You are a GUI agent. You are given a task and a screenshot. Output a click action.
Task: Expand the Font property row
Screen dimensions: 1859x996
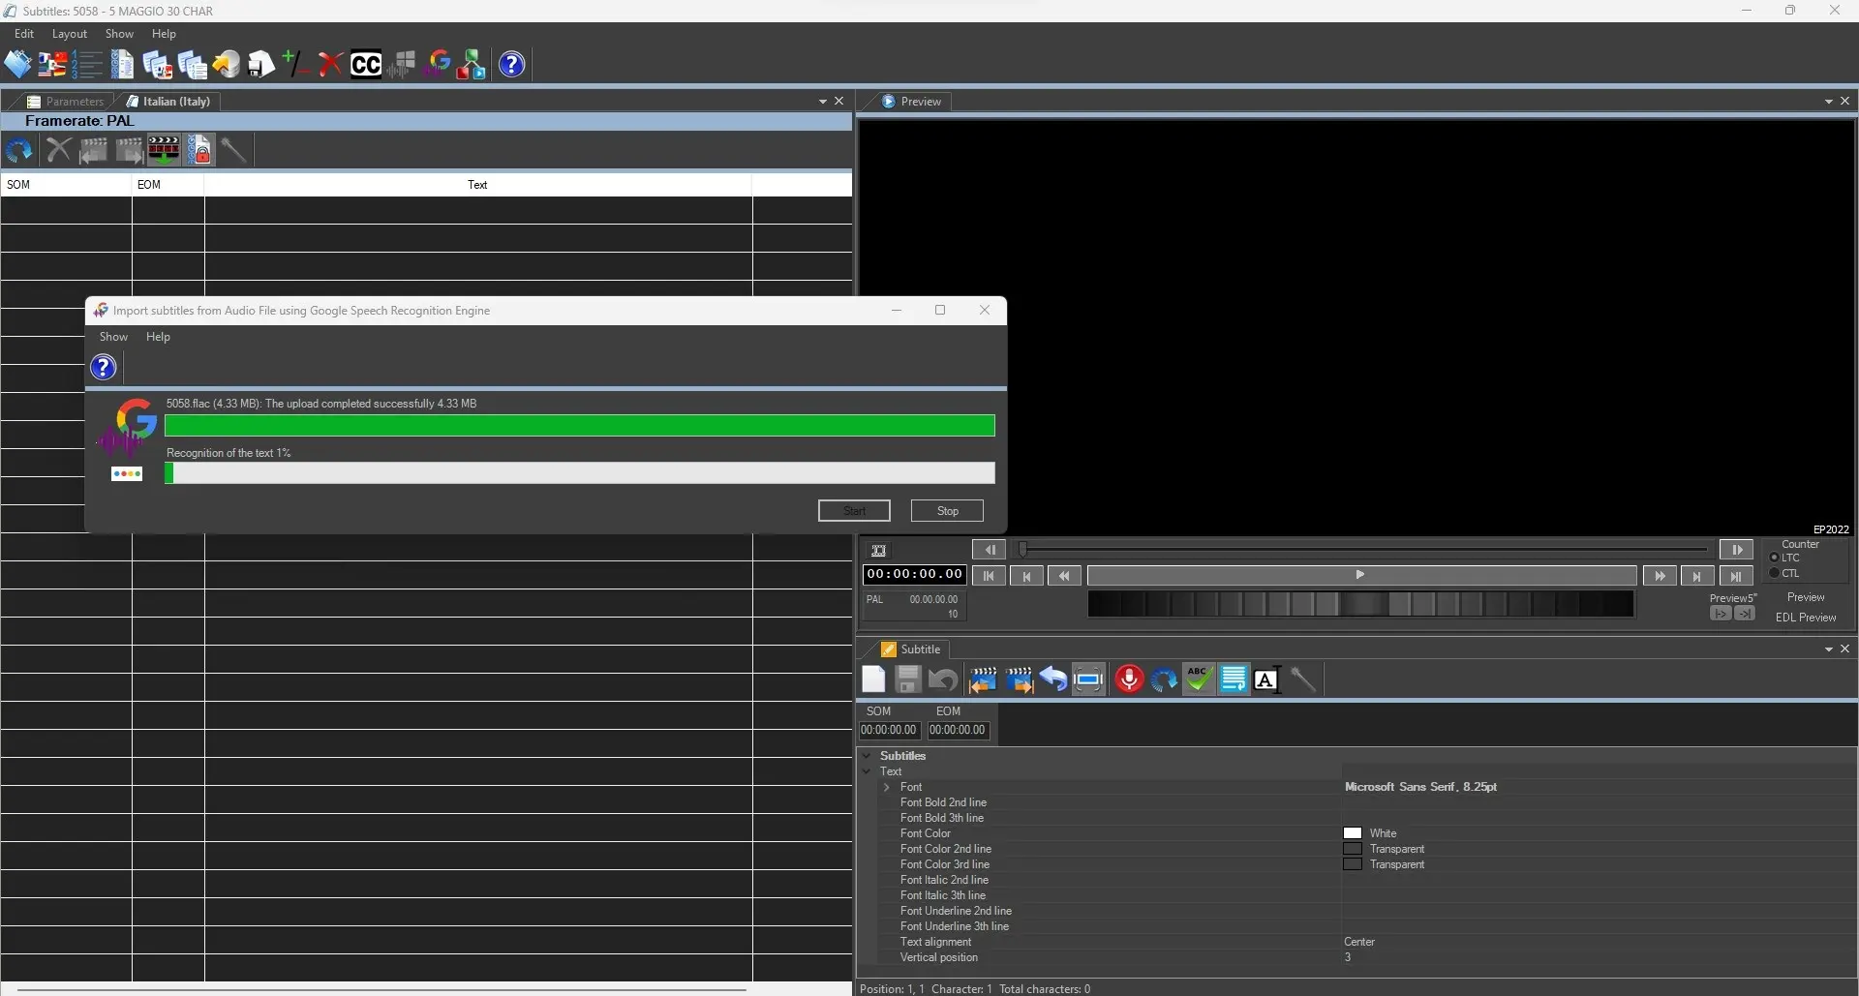[x=886, y=787]
